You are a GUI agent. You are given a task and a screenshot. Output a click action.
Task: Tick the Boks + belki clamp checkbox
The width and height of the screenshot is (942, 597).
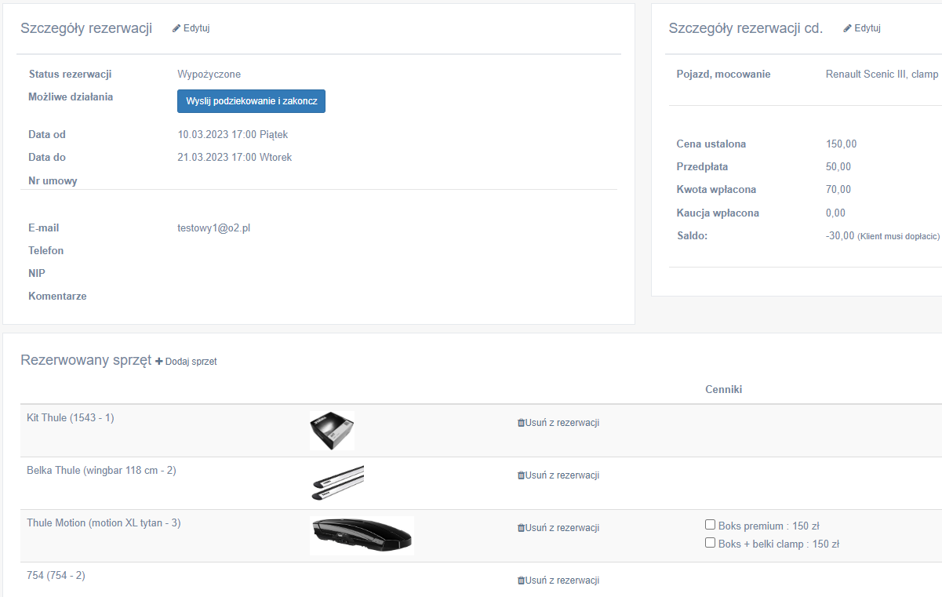click(x=710, y=543)
